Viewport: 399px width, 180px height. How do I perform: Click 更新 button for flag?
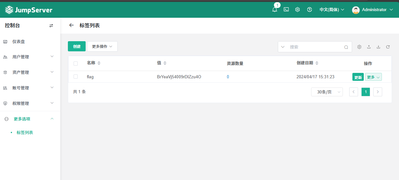click(x=358, y=77)
